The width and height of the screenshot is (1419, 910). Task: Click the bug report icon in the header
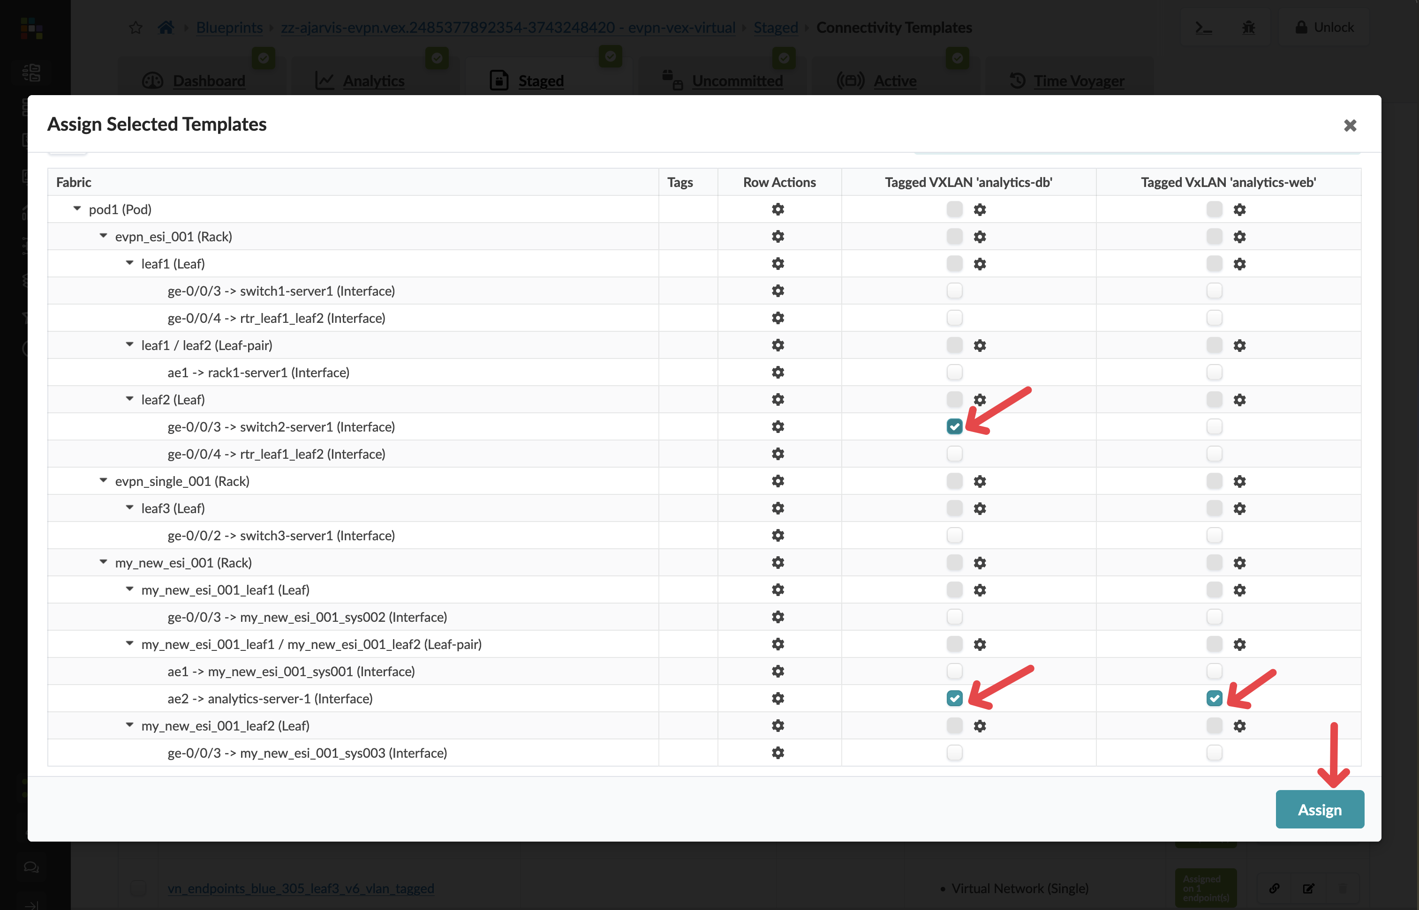tap(1249, 27)
